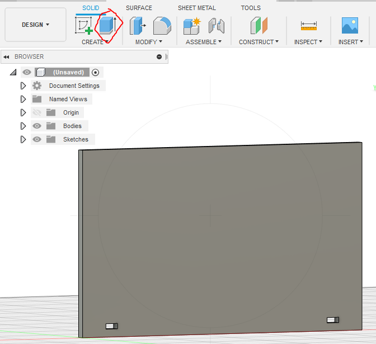
Task: Click the small slot near left bottom of plate
Action: 112,326
